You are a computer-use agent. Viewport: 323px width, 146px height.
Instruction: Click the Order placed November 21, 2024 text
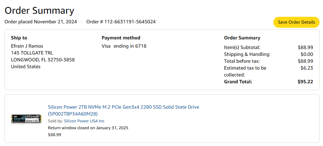coord(40,22)
